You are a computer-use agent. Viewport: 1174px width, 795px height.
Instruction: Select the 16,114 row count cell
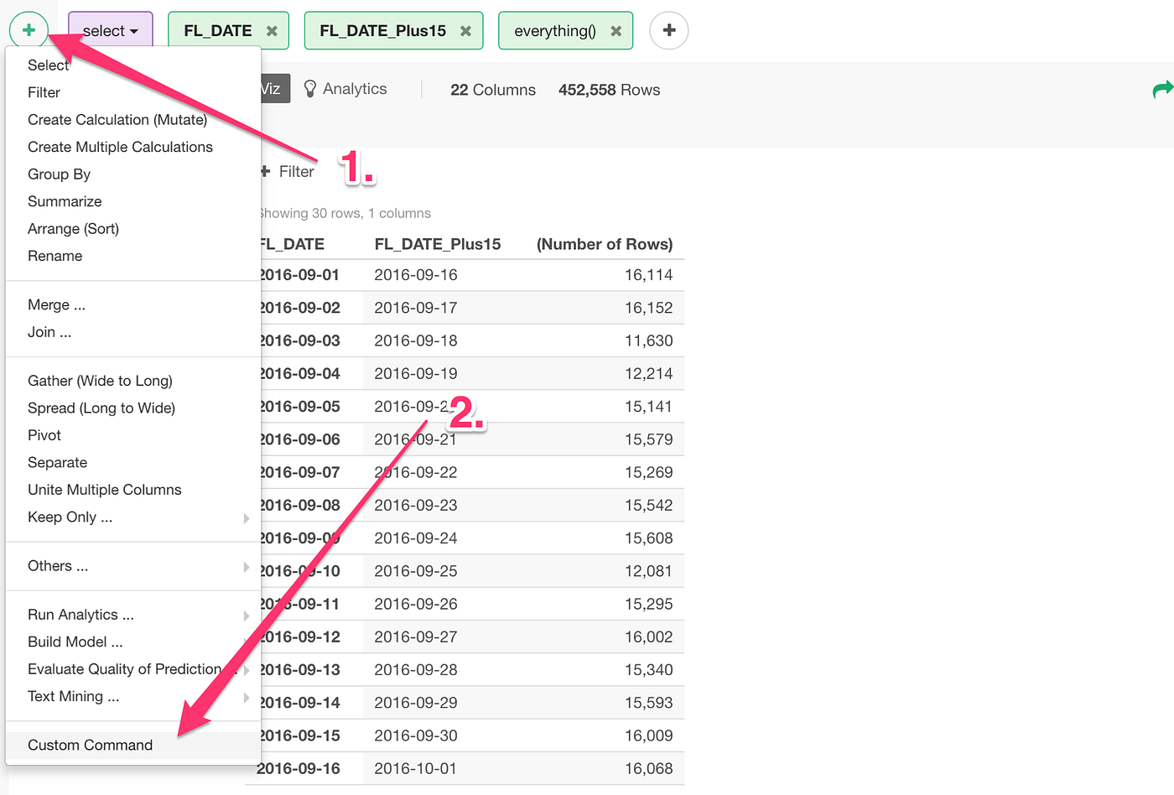(648, 275)
